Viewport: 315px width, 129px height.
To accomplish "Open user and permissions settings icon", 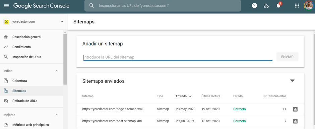I will tap(266, 6).
